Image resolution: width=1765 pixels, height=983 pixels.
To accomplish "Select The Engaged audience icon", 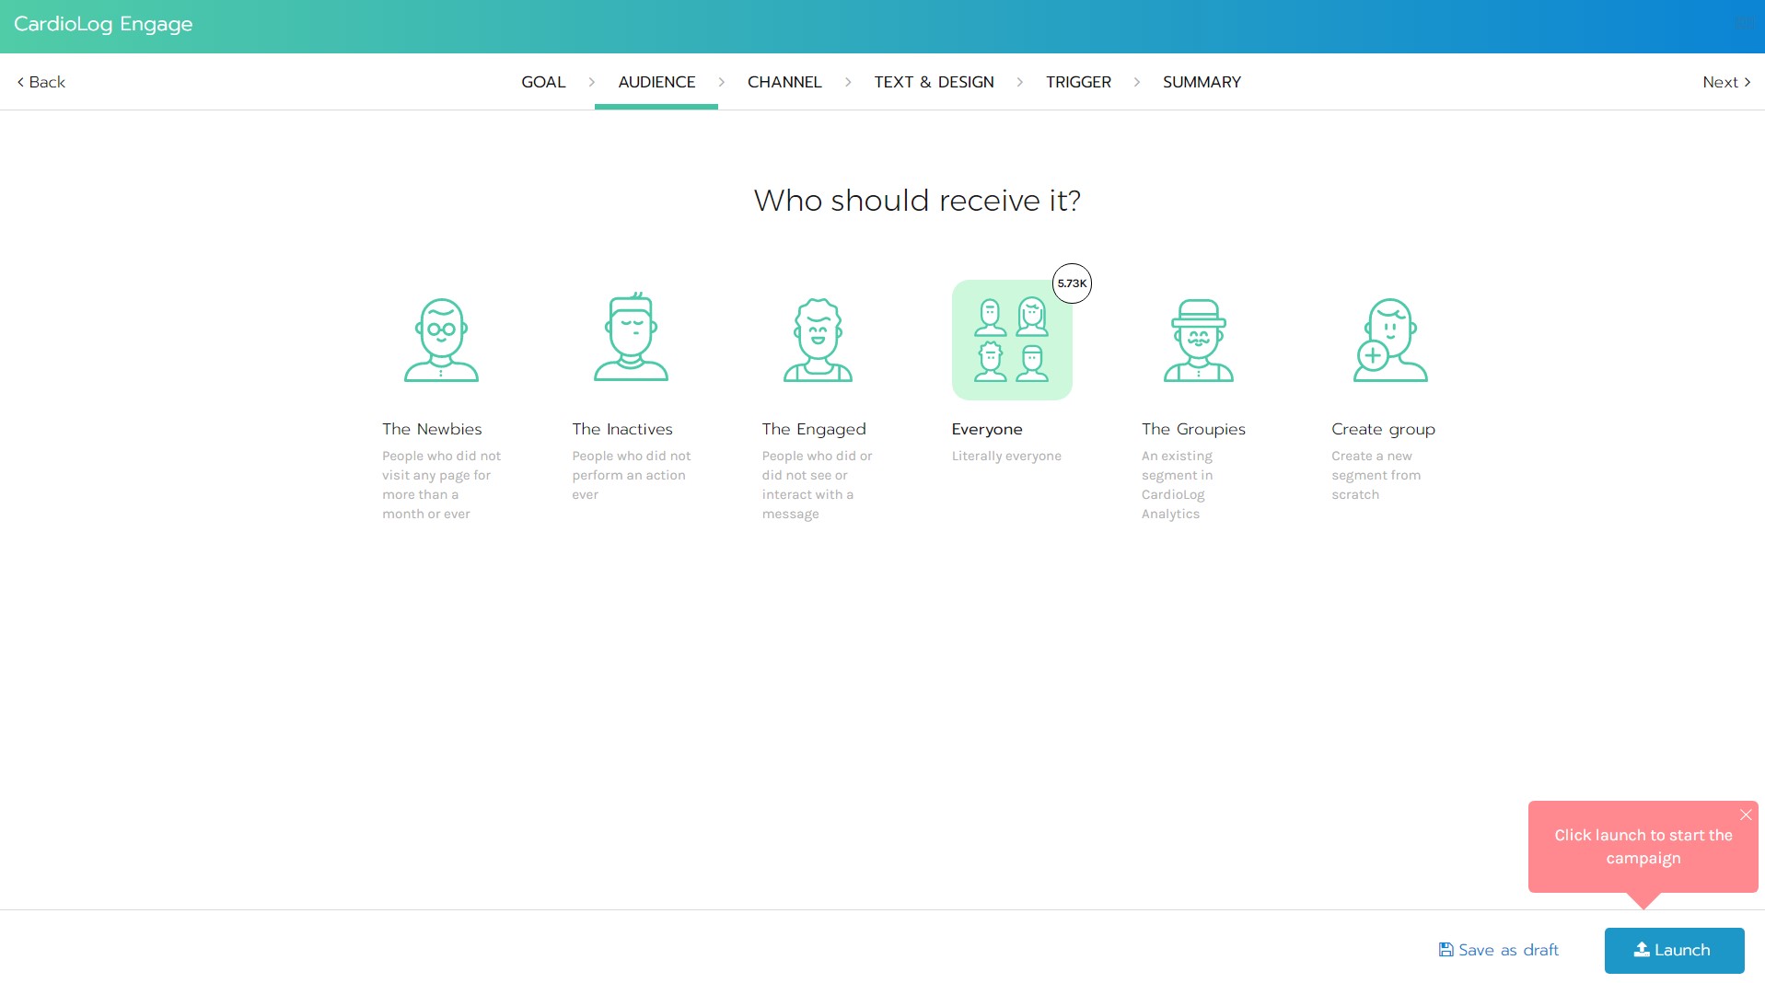I will [x=818, y=340].
